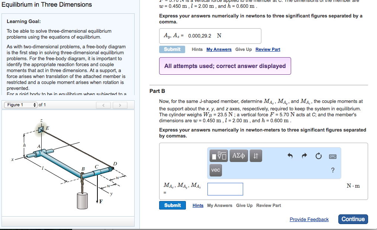Click inside the Part B answer field
Screen dimensions: 377x230
tap(225, 189)
